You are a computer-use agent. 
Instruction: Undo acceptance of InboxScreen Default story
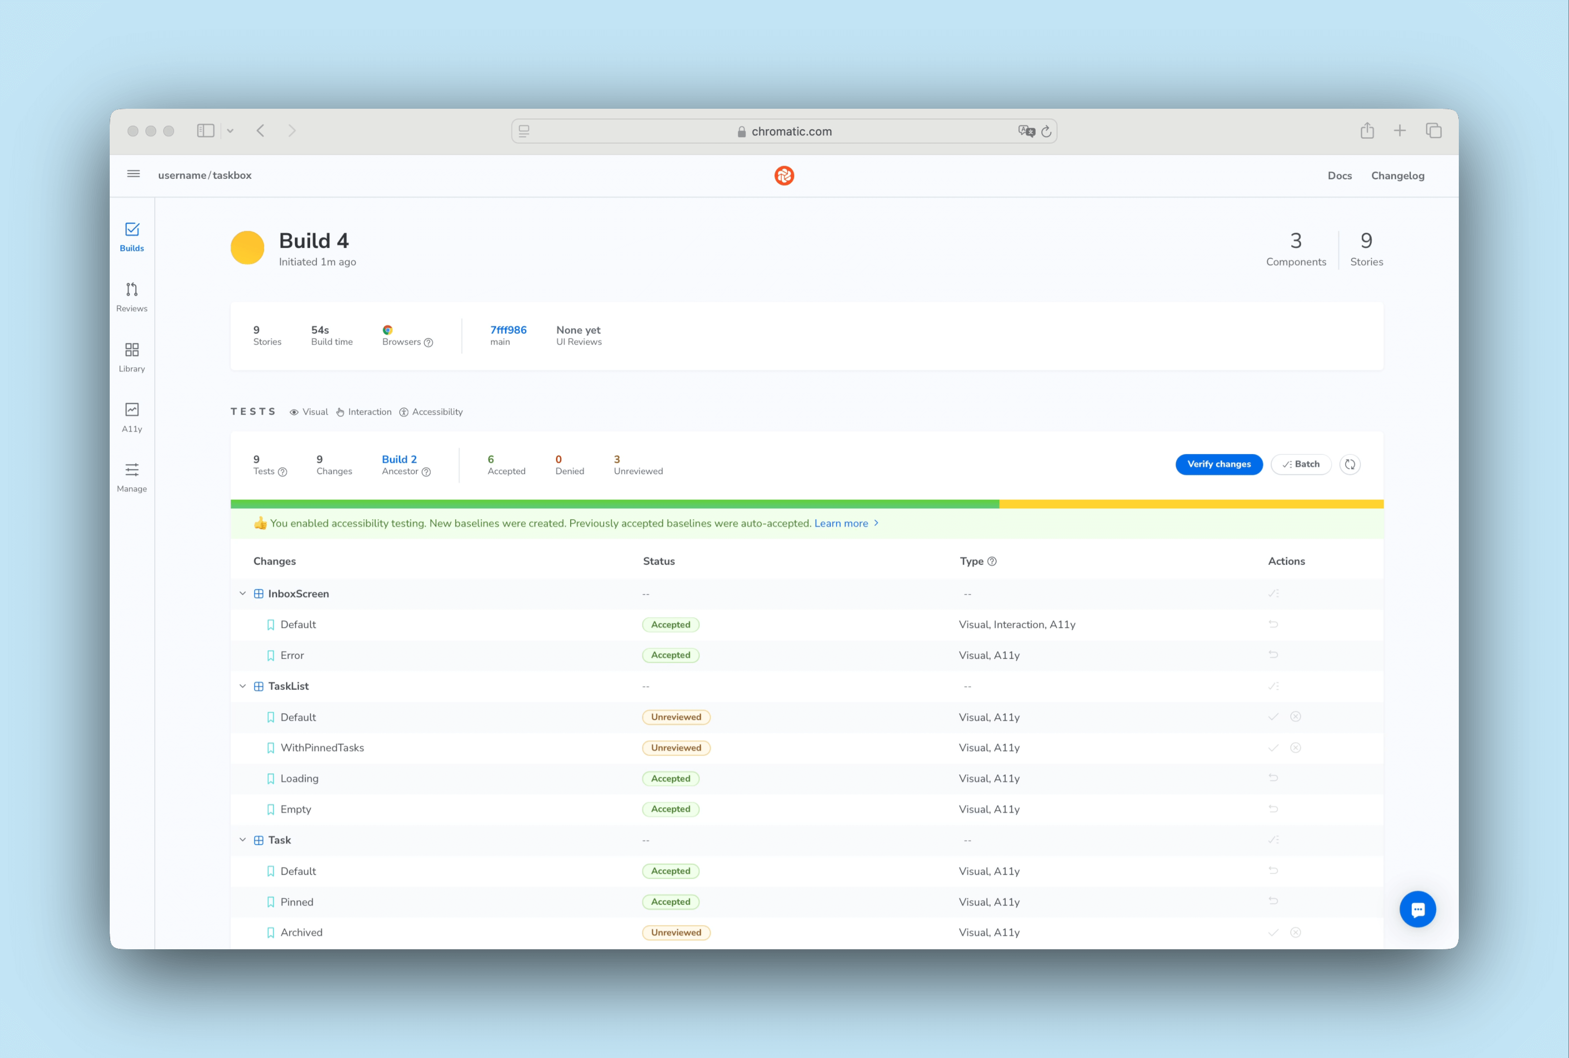pyautogui.click(x=1273, y=624)
